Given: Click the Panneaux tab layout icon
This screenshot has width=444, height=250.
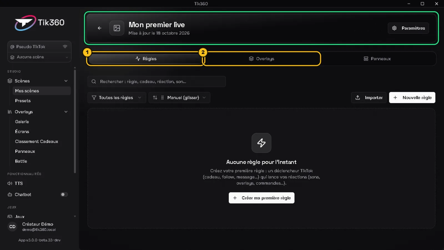Looking at the screenshot, I should pyautogui.click(x=366, y=59).
